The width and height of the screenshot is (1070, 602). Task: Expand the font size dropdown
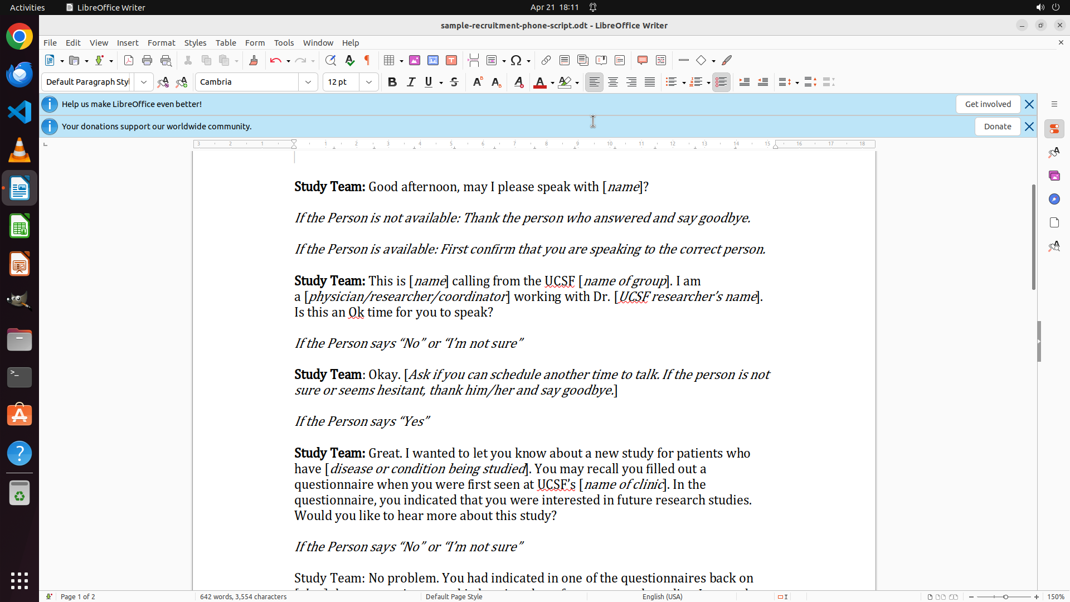(x=369, y=82)
